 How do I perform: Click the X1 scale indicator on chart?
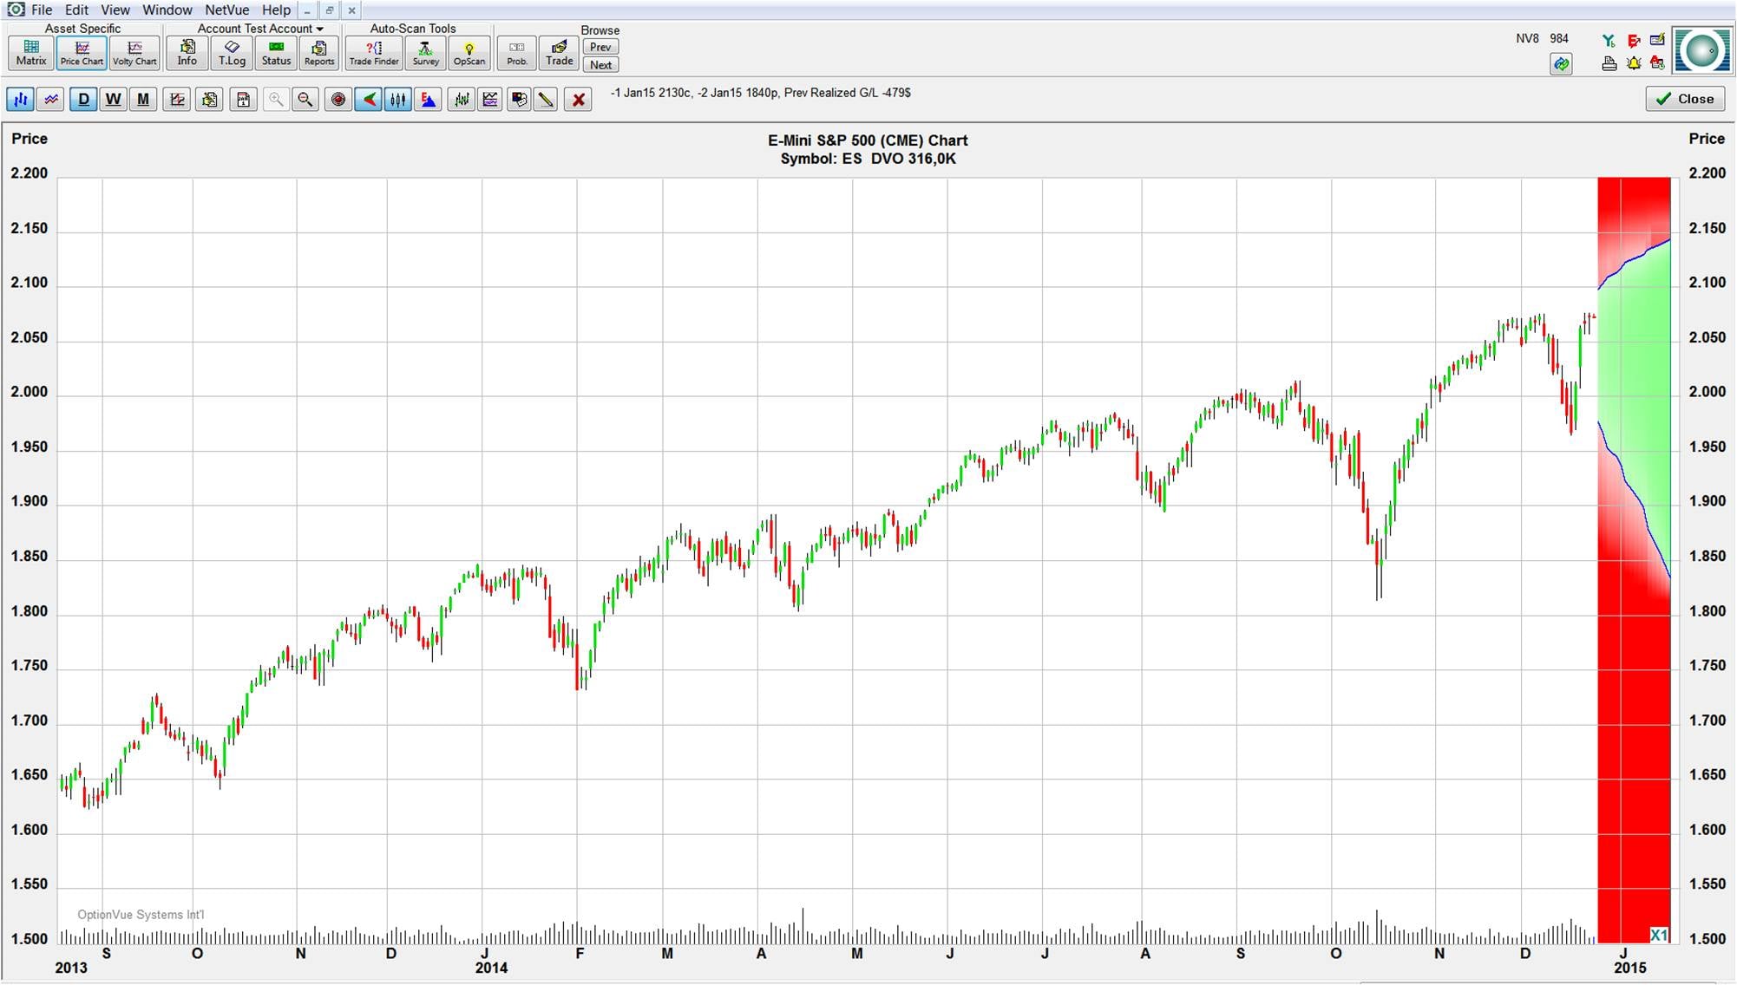pyautogui.click(x=1659, y=935)
